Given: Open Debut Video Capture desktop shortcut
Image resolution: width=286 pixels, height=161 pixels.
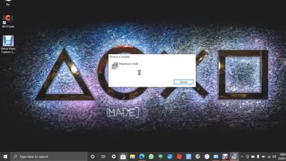Looking at the screenshot, I should tap(8, 44).
